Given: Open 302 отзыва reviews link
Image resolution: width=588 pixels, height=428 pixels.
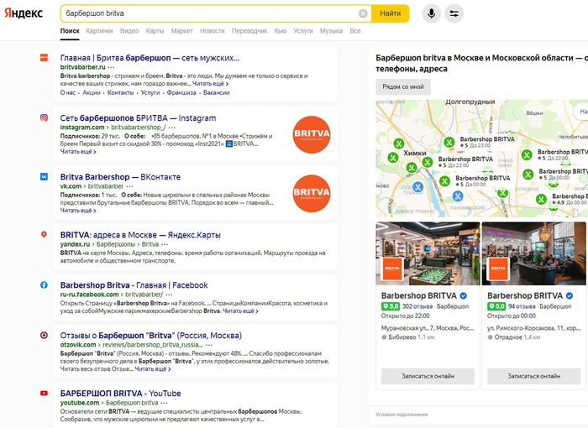Looking at the screenshot, I should click(417, 306).
